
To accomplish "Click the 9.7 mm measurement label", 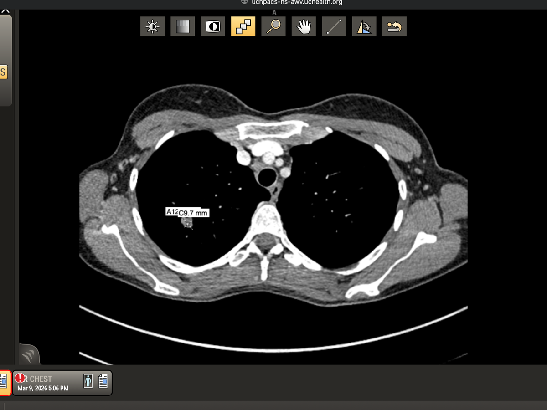I will (193, 213).
